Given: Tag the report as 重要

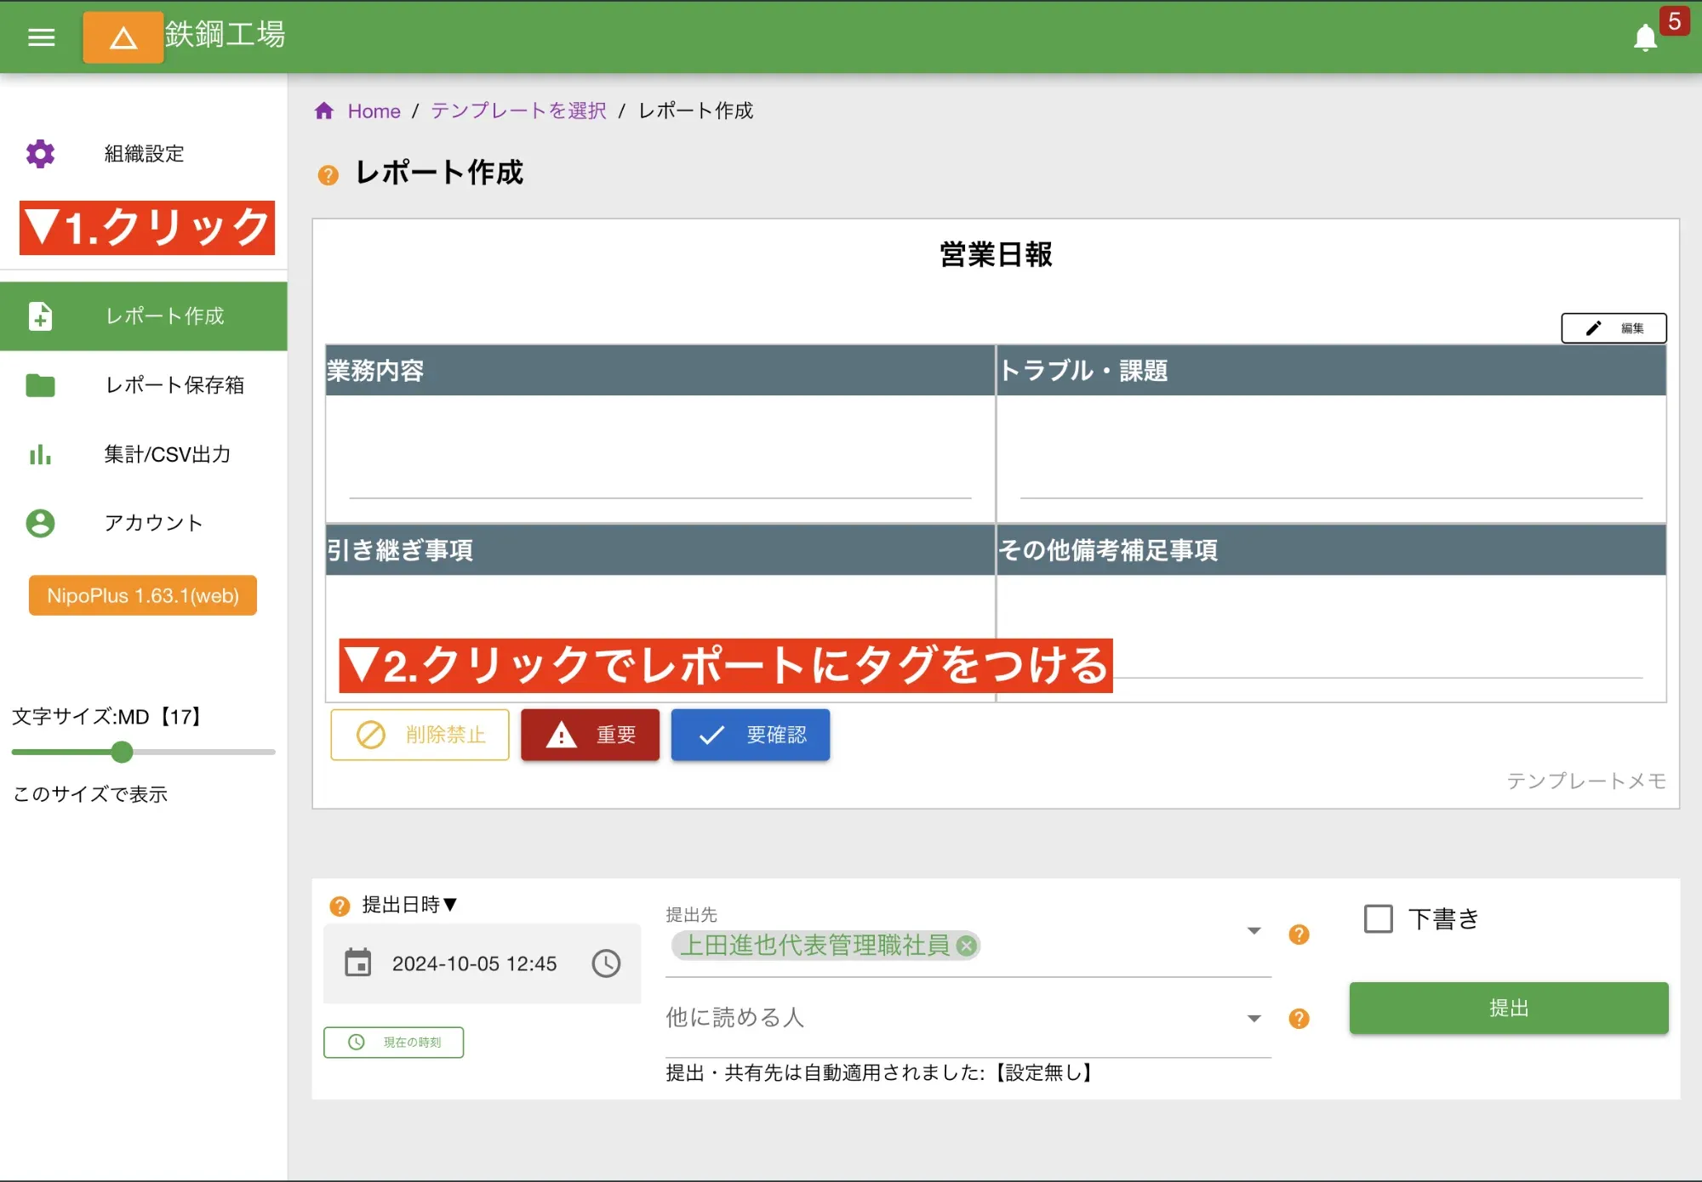Looking at the screenshot, I should pos(589,735).
